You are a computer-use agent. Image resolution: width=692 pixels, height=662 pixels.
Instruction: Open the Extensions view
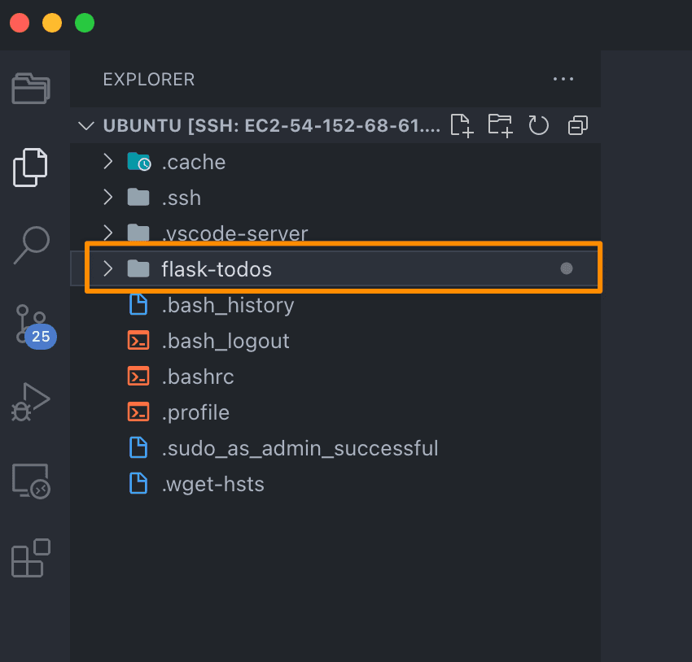(31, 558)
